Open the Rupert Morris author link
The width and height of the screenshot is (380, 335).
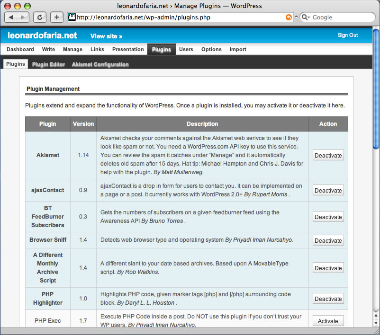(x=270, y=194)
